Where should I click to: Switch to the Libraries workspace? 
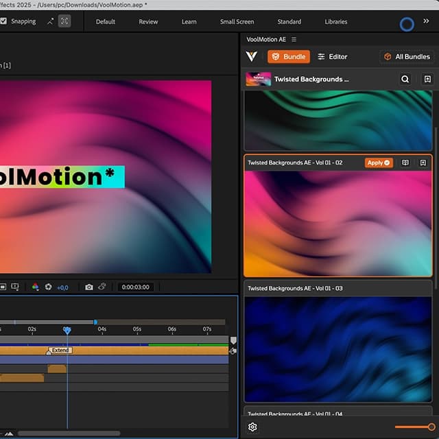[x=335, y=21]
